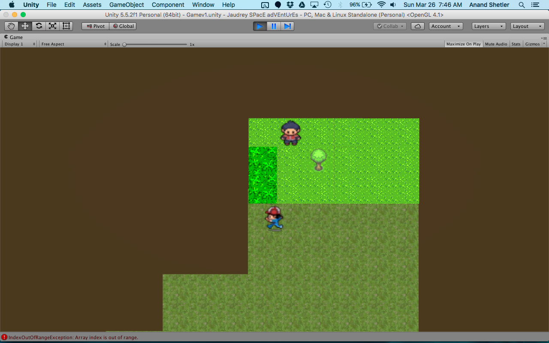Open the Edit menu

tap(69, 5)
